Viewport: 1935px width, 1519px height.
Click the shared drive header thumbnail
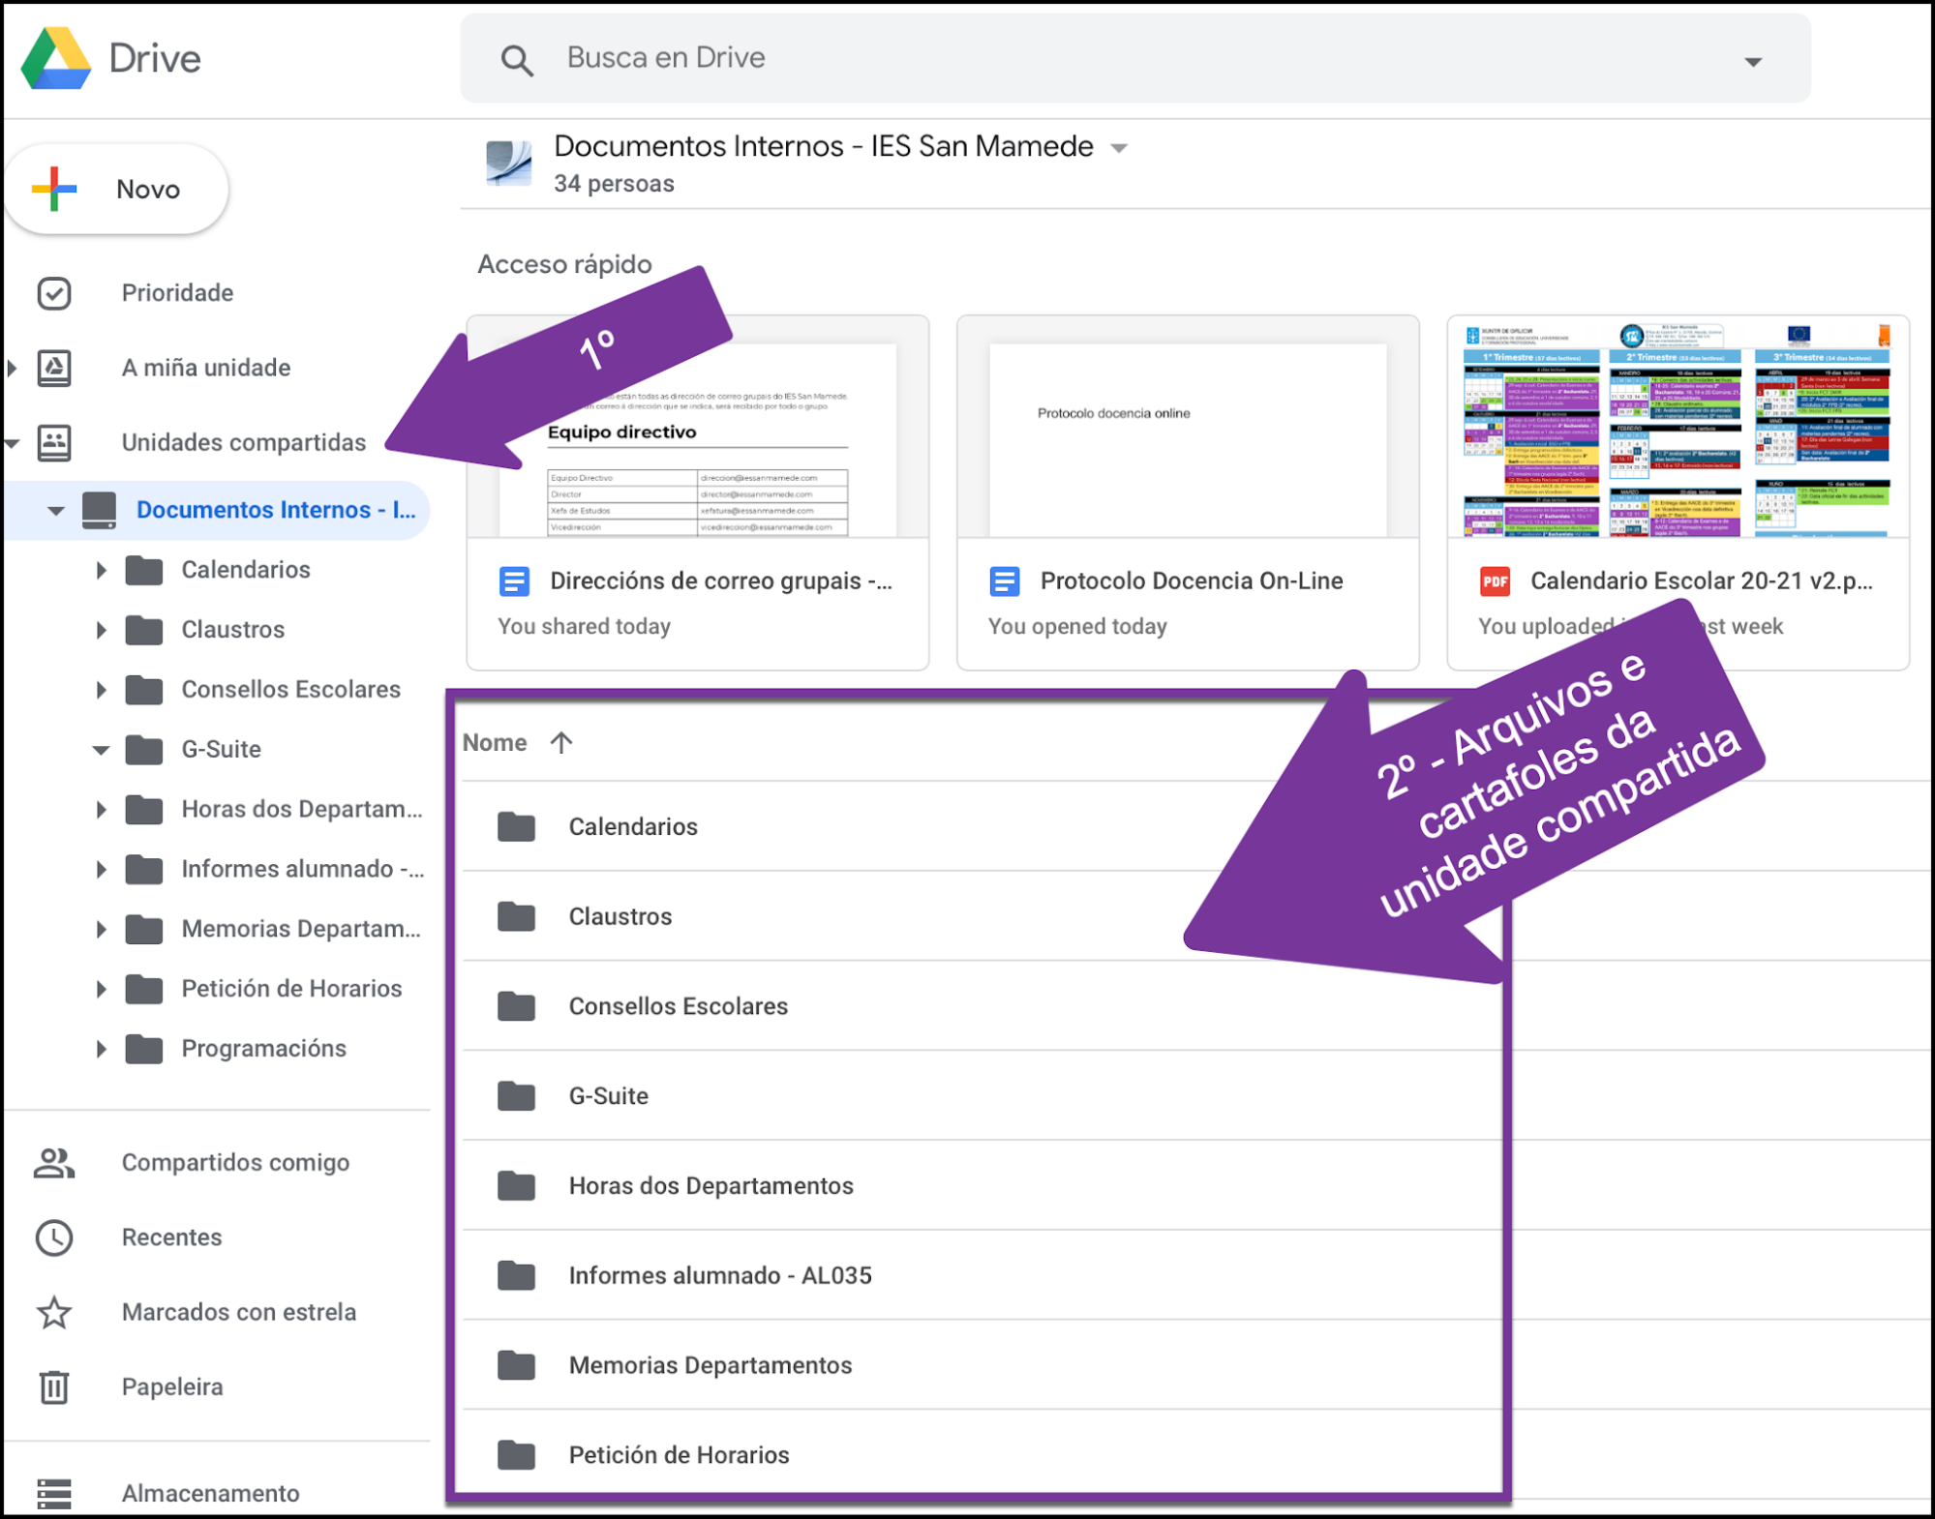pos(508,162)
